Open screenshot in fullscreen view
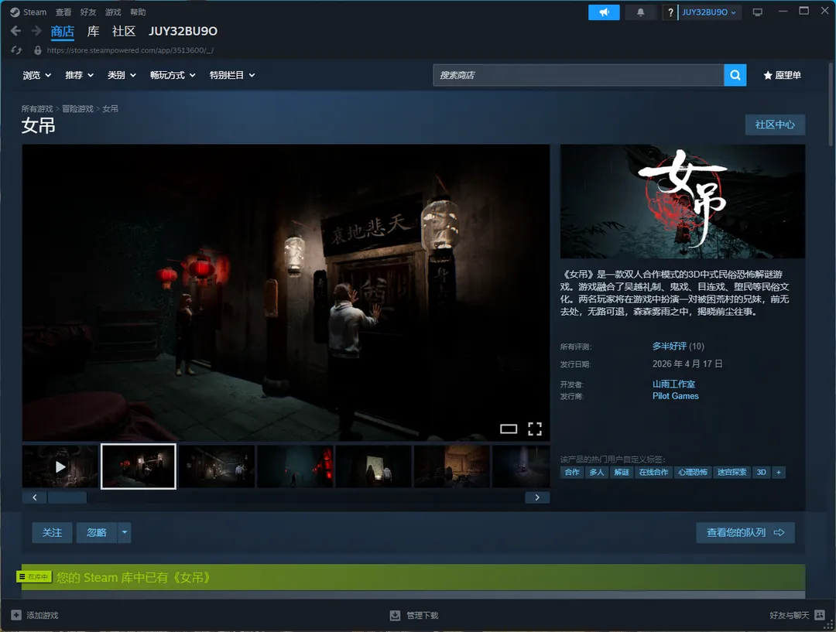The image size is (836, 632). pyautogui.click(x=535, y=429)
